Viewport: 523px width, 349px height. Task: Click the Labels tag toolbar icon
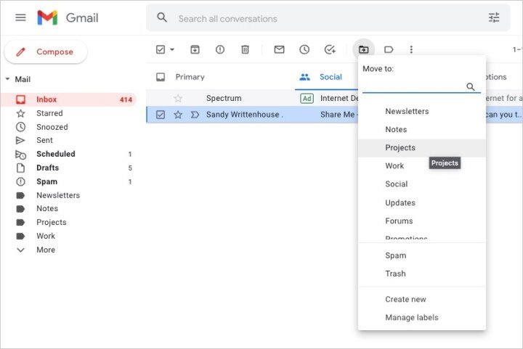[x=389, y=49]
